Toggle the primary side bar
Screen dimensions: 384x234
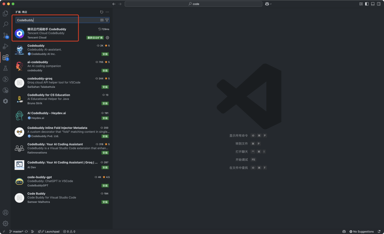(x=367, y=4)
